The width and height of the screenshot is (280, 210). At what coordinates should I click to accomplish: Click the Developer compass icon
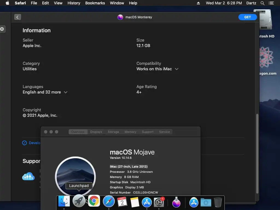coord(24,143)
